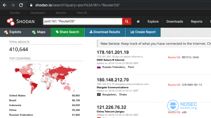This screenshot has height=118, width=211.
Task: Click the port:161 "RouterOS" search box
Action: pyautogui.click(x=83, y=22)
